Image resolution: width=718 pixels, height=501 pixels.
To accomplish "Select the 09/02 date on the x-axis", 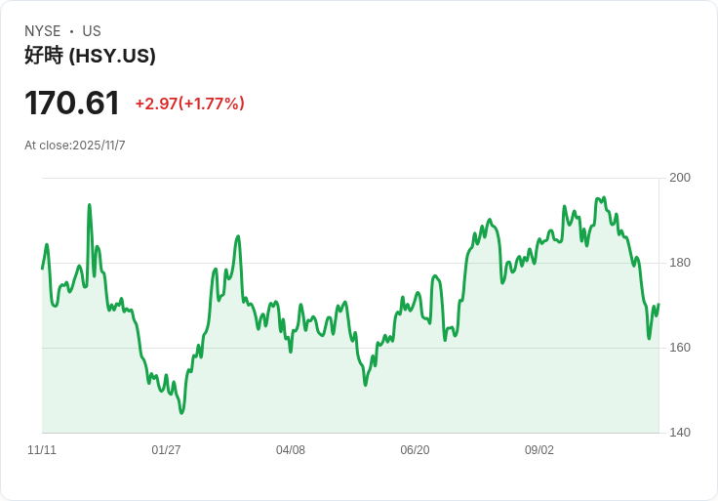I will click(539, 450).
